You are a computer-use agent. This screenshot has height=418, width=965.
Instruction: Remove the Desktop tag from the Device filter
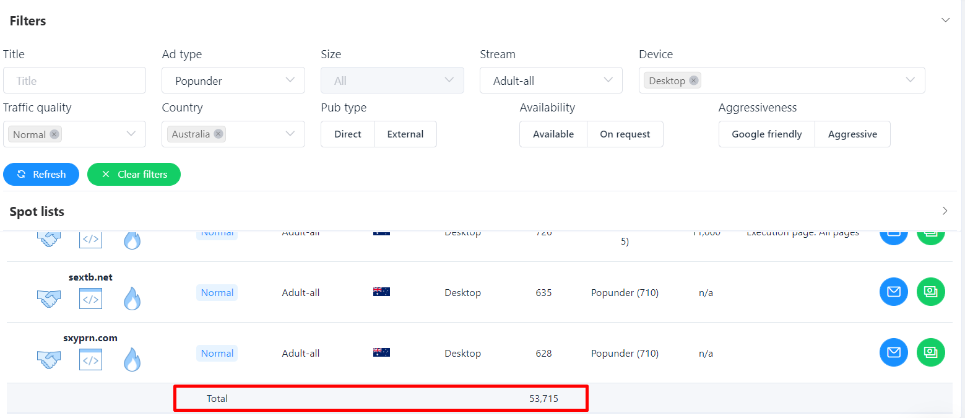click(693, 81)
